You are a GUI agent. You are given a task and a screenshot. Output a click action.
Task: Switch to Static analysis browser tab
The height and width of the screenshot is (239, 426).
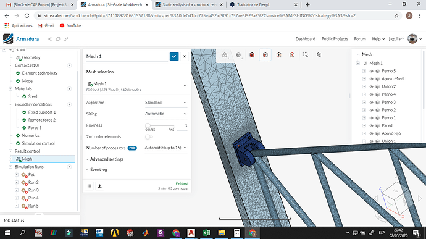pos(189,4)
